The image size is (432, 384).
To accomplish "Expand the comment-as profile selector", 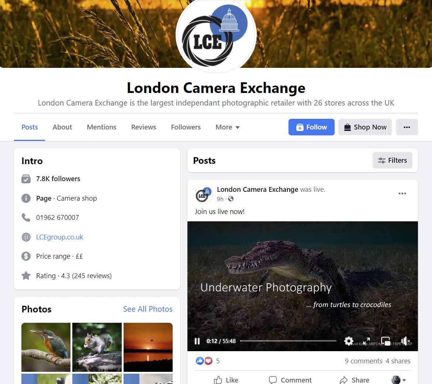I will (398, 380).
